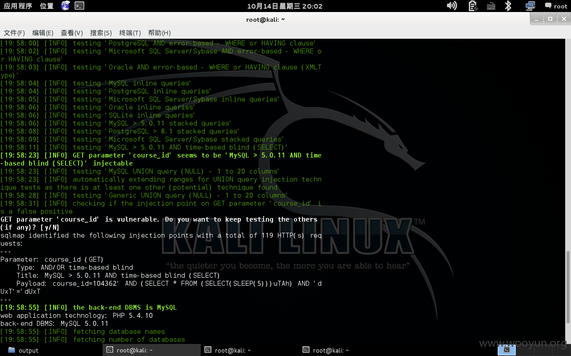Open the Bluetooth status menu
571x356 pixels.
pos(508,6)
